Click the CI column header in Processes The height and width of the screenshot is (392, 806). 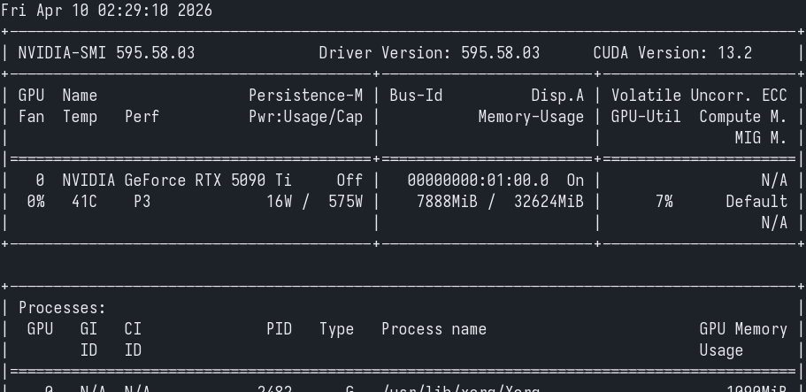[133, 328]
